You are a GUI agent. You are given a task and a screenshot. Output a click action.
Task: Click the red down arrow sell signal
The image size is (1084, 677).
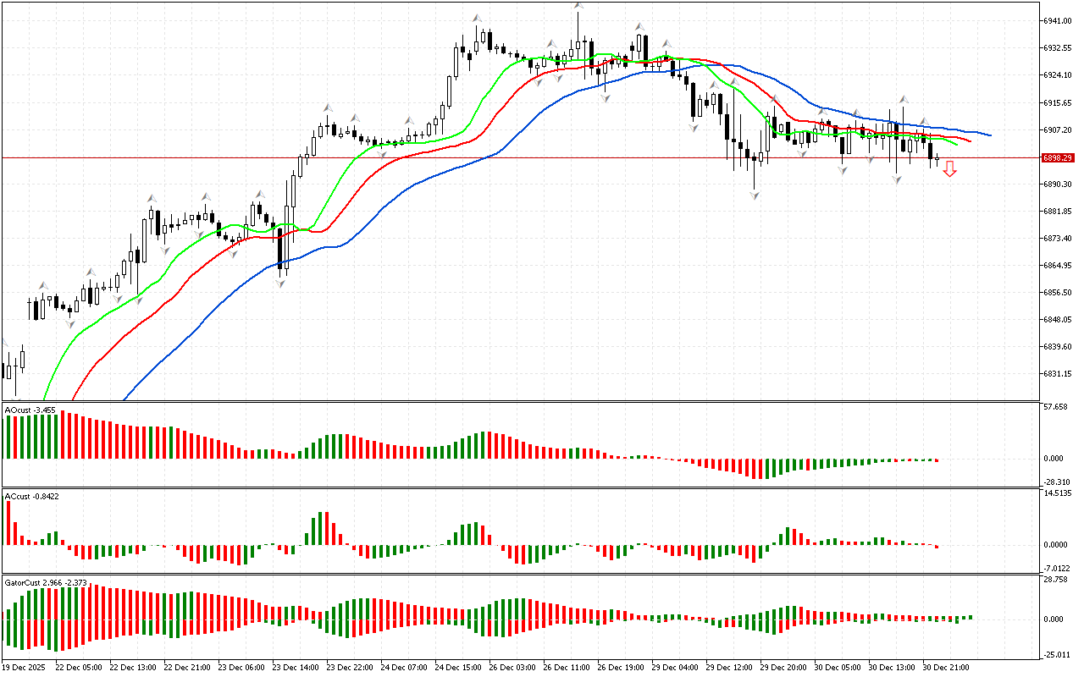click(x=950, y=170)
